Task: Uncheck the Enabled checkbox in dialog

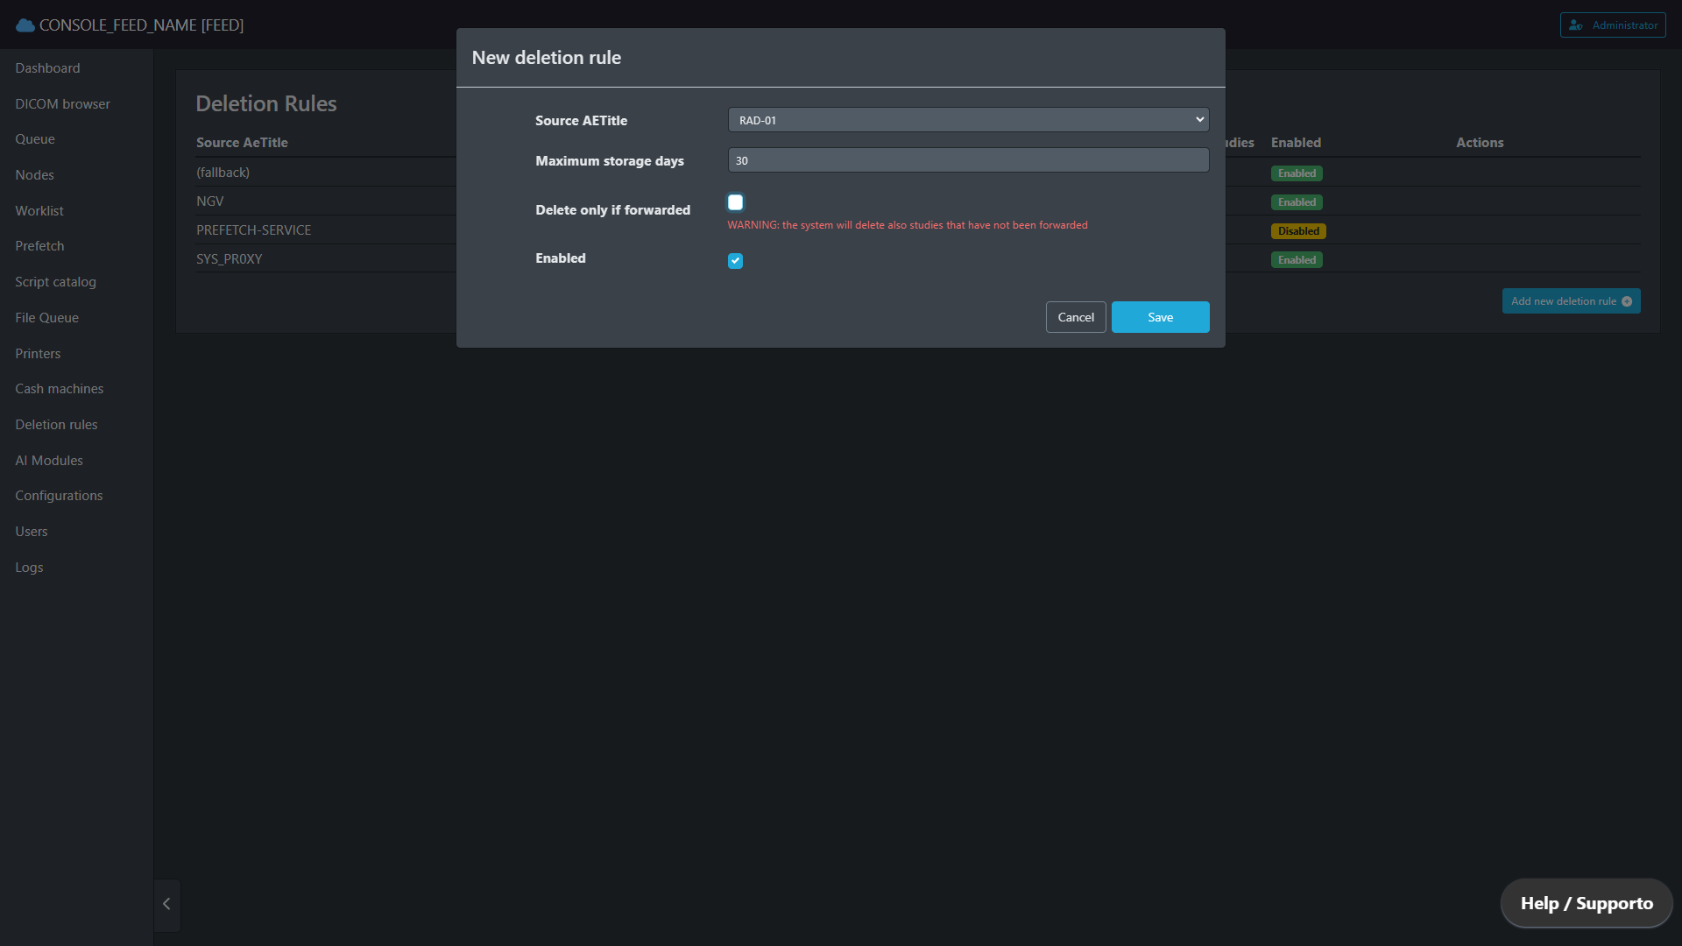Action: pos(735,261)
